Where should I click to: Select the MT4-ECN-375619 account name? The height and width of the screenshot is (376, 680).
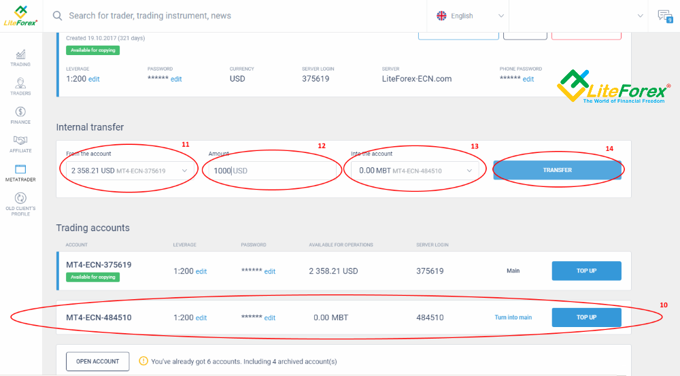click(x=99, y=264)
